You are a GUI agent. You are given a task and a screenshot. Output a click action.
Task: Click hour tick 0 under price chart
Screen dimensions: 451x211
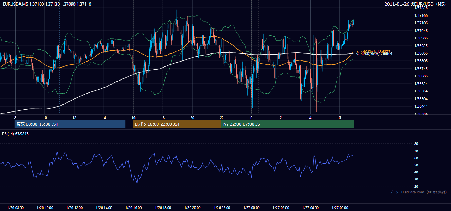(x=251, y=117)
